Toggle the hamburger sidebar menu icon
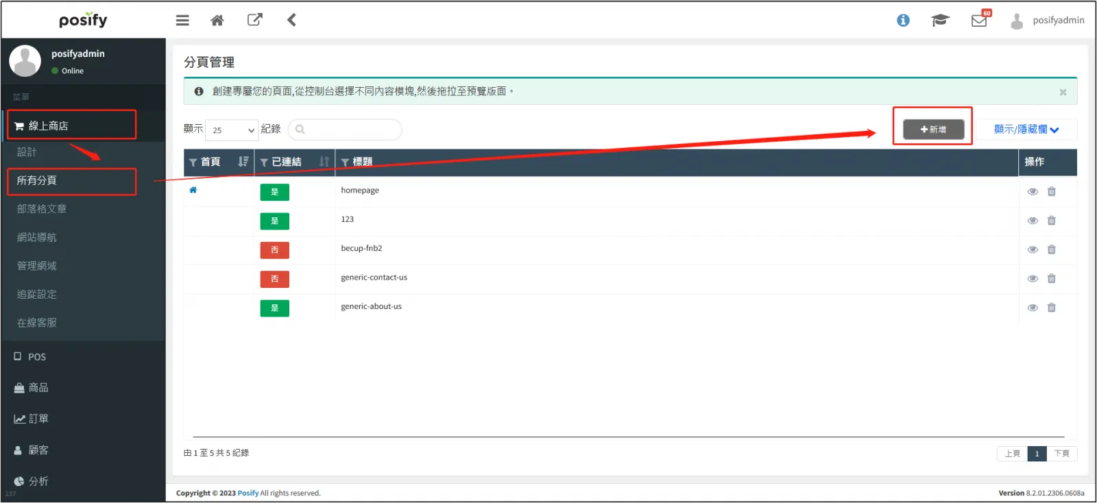Viewport: 1097px width, 503px height. click(x=182, y=21)
